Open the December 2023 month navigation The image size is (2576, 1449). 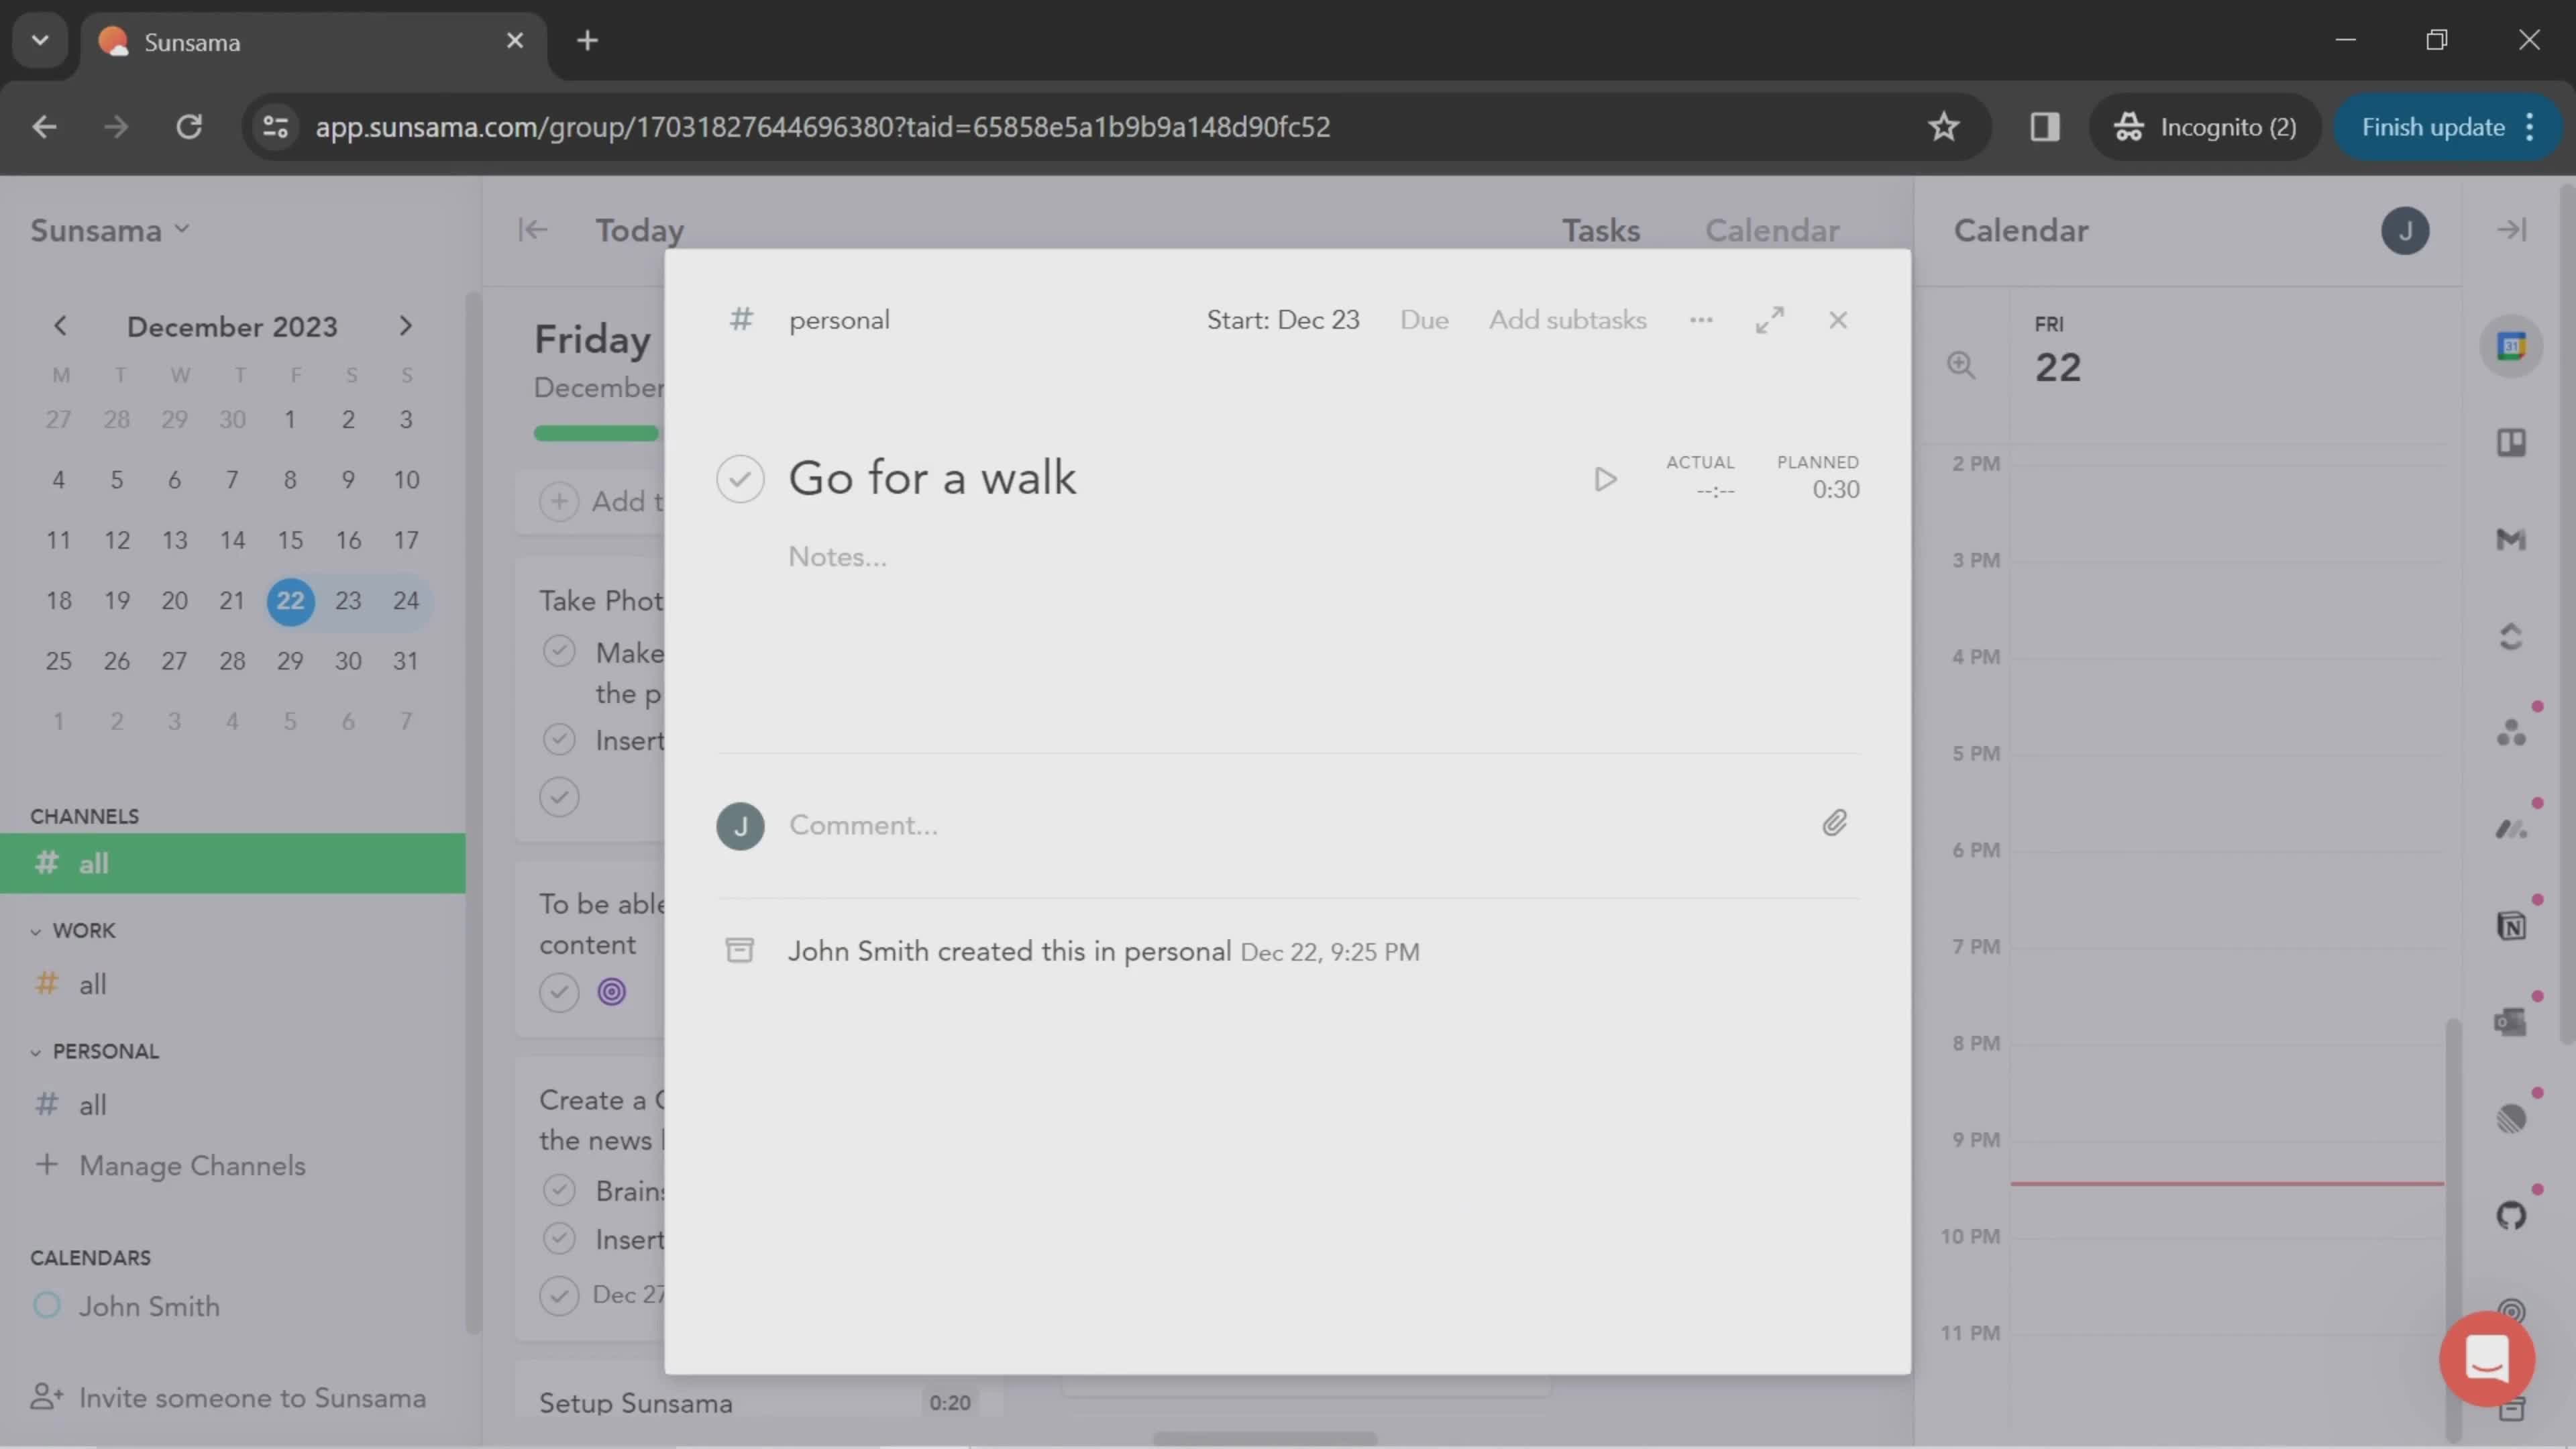(231, 325)
